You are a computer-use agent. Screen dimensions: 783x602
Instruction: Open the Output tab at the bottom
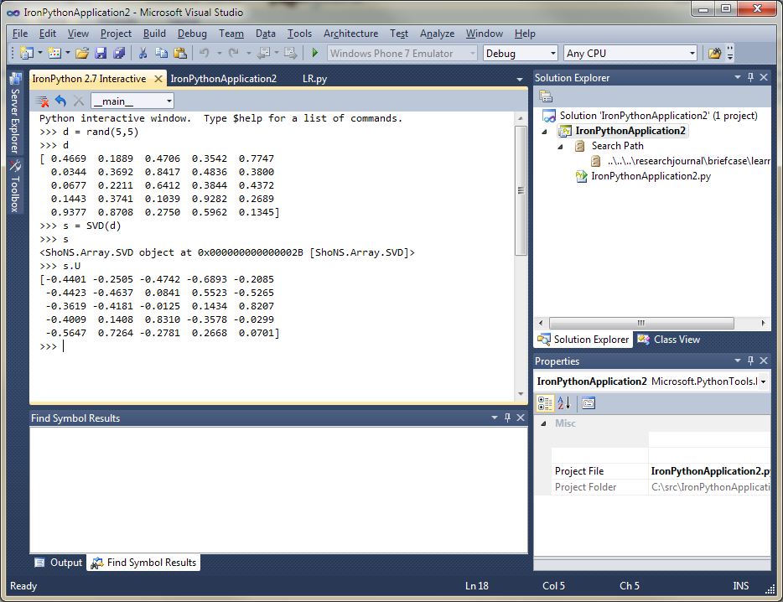(59, 563)
